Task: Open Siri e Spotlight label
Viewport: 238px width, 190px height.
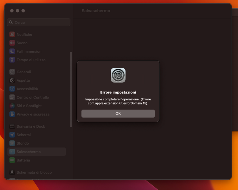Action: [x=29, y=106]
